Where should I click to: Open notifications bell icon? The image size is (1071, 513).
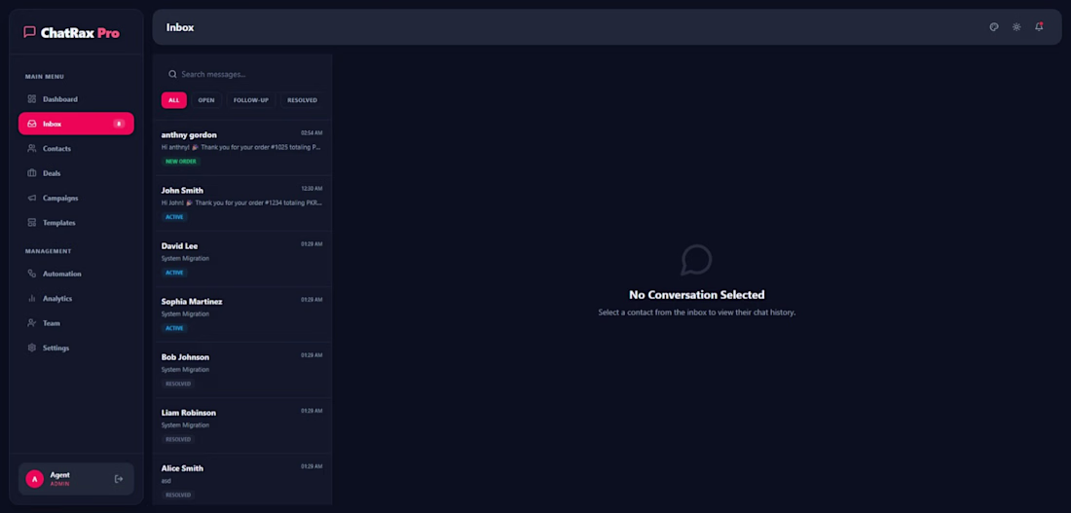1039,27
